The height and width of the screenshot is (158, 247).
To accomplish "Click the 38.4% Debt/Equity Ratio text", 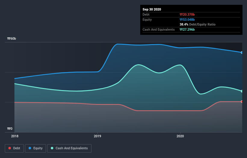I will (197, 24).
